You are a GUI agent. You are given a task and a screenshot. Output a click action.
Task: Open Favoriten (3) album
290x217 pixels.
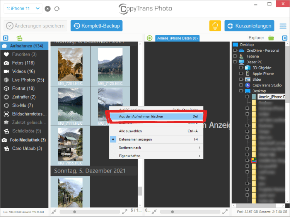tap(24, 54)
